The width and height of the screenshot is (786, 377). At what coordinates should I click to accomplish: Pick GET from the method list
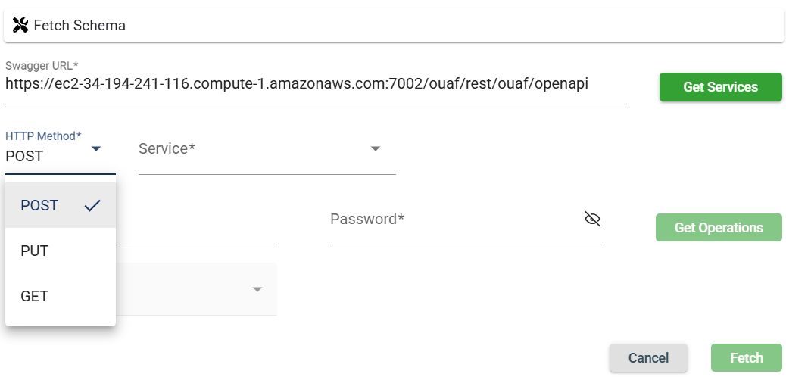(x=35, y=296)
